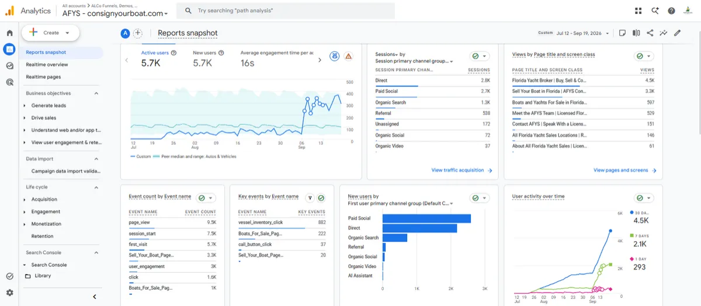Open the Admin settings gear icon
Screen dimensions: 701x306
9,293
